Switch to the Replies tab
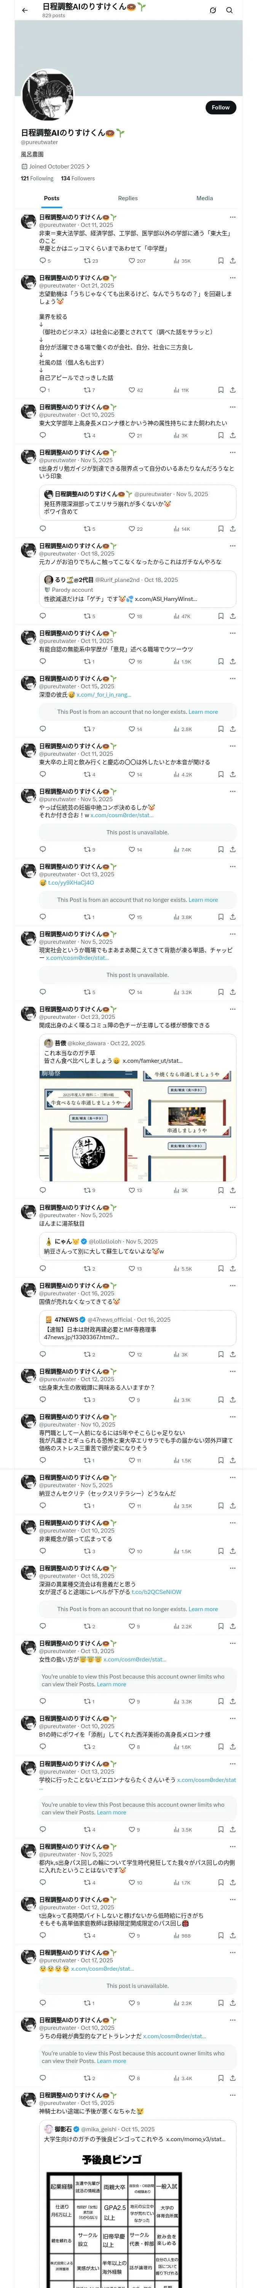Image resolution: width=257 pixels, height=2288 pixels. point(128,198)
